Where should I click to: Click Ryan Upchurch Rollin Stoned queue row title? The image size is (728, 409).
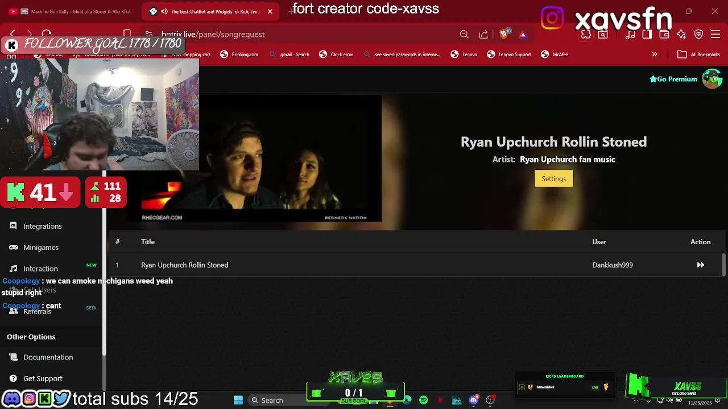(x=185, y=265)
